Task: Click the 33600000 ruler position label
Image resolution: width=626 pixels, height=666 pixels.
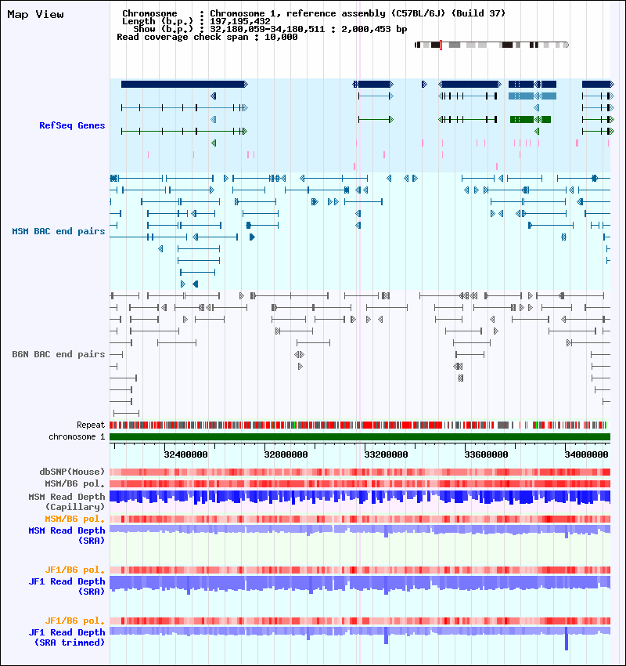Action: coord(486,454)
